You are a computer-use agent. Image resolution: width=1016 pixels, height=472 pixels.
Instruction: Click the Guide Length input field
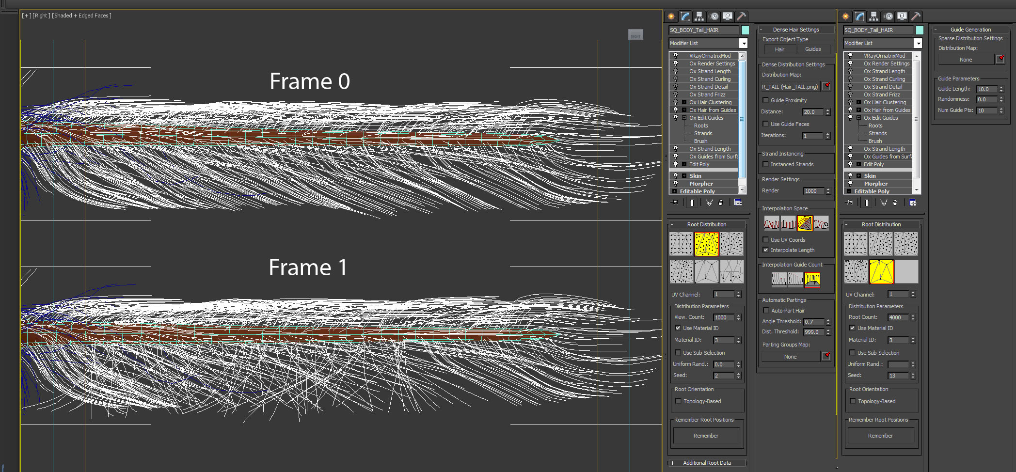coord(986,89)
